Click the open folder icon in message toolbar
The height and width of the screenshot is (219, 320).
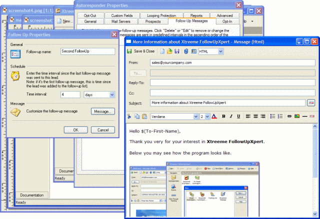click(169, 51)
